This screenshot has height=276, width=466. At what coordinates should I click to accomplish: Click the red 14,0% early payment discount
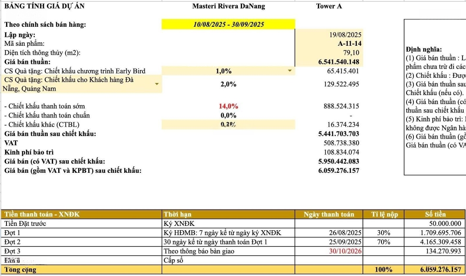(x=228, y=106)
